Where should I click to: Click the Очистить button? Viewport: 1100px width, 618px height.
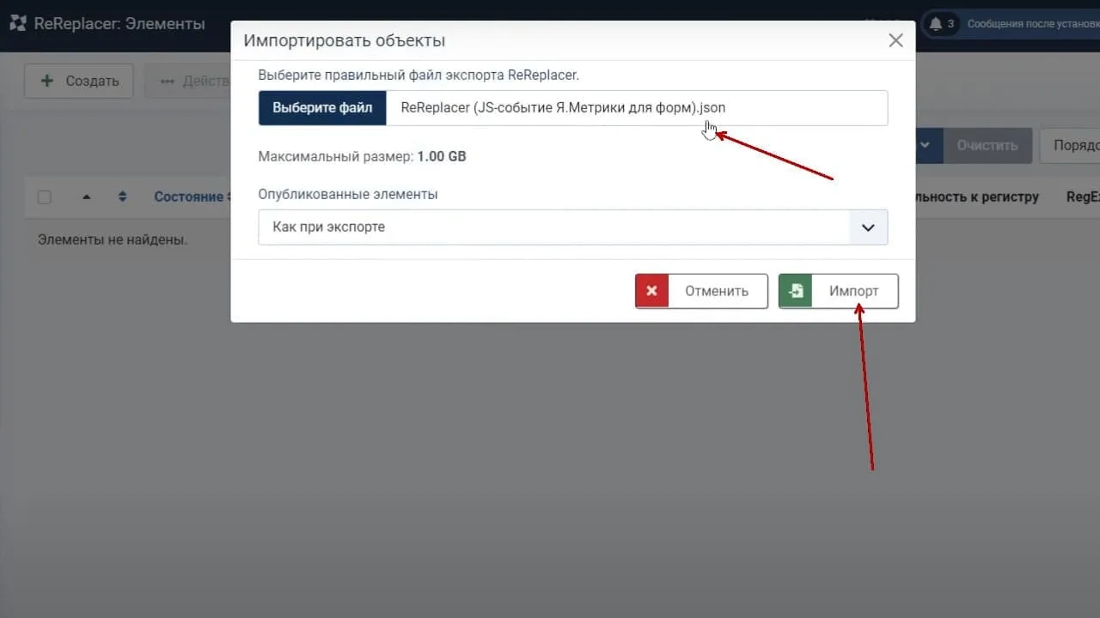[x=987, y=145]
